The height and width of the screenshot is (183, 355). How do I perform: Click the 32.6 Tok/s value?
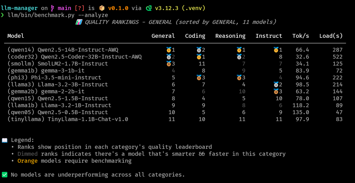pyautogui.click(x=302, y=57)
